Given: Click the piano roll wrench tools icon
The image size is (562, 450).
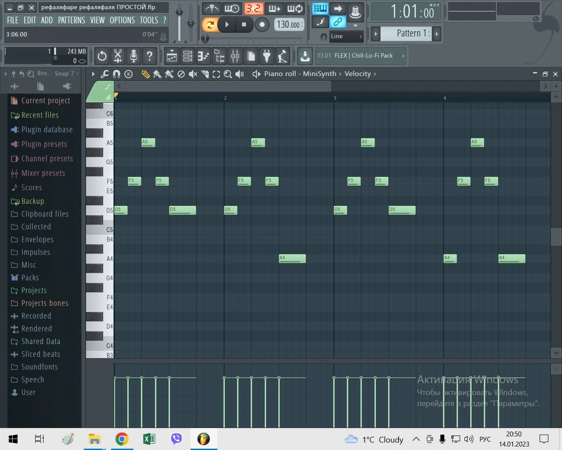Looking at the screenshot, I should 104,74.
